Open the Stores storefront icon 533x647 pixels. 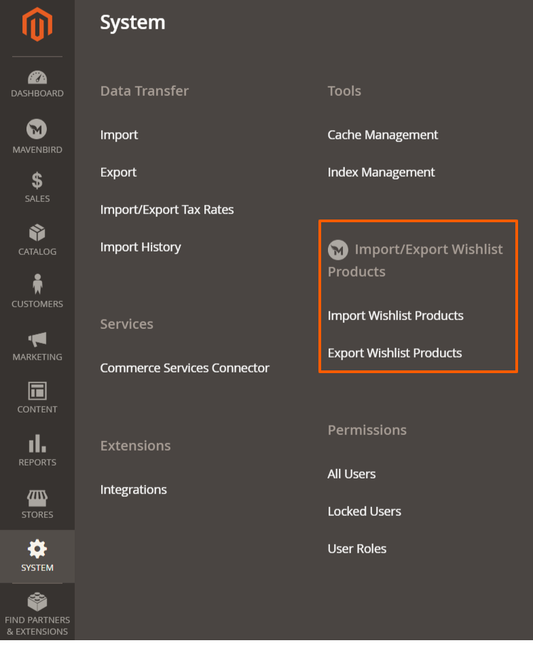[37, 498]
